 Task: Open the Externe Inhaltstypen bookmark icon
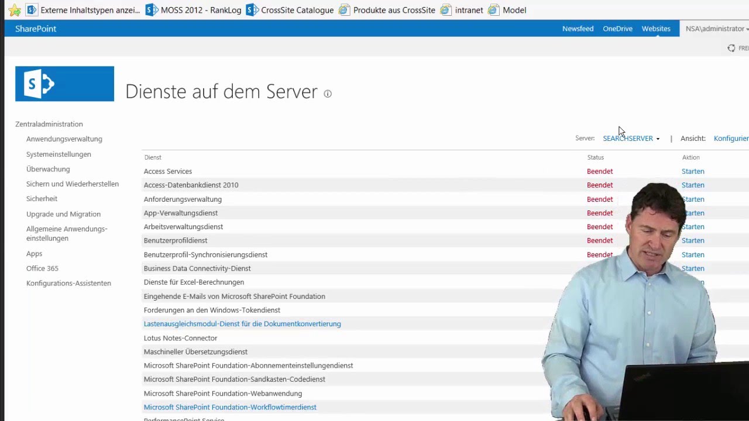pos(32,10)
